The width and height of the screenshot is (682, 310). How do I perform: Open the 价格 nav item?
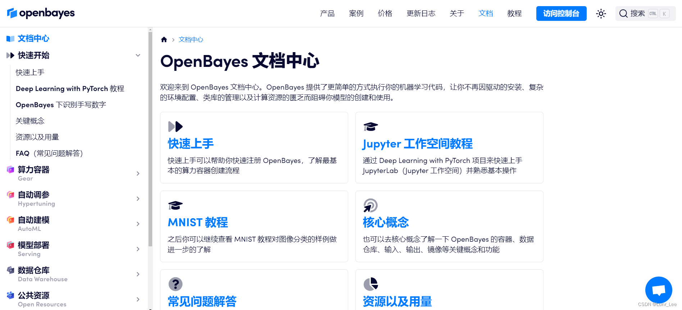(x=385, y=14)
